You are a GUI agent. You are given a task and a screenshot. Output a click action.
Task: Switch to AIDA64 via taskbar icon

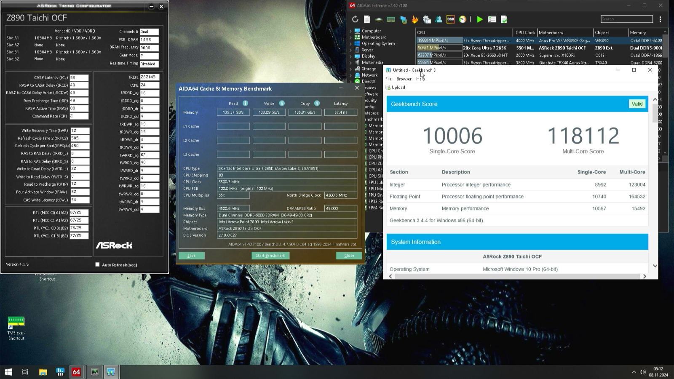pyautogui.click(x=76, y=372)
